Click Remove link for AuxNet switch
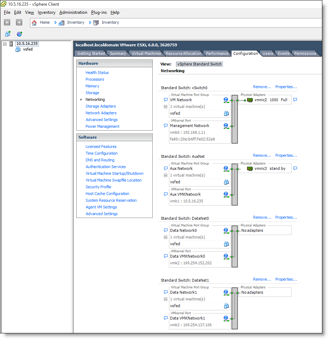 click(262, 155)
